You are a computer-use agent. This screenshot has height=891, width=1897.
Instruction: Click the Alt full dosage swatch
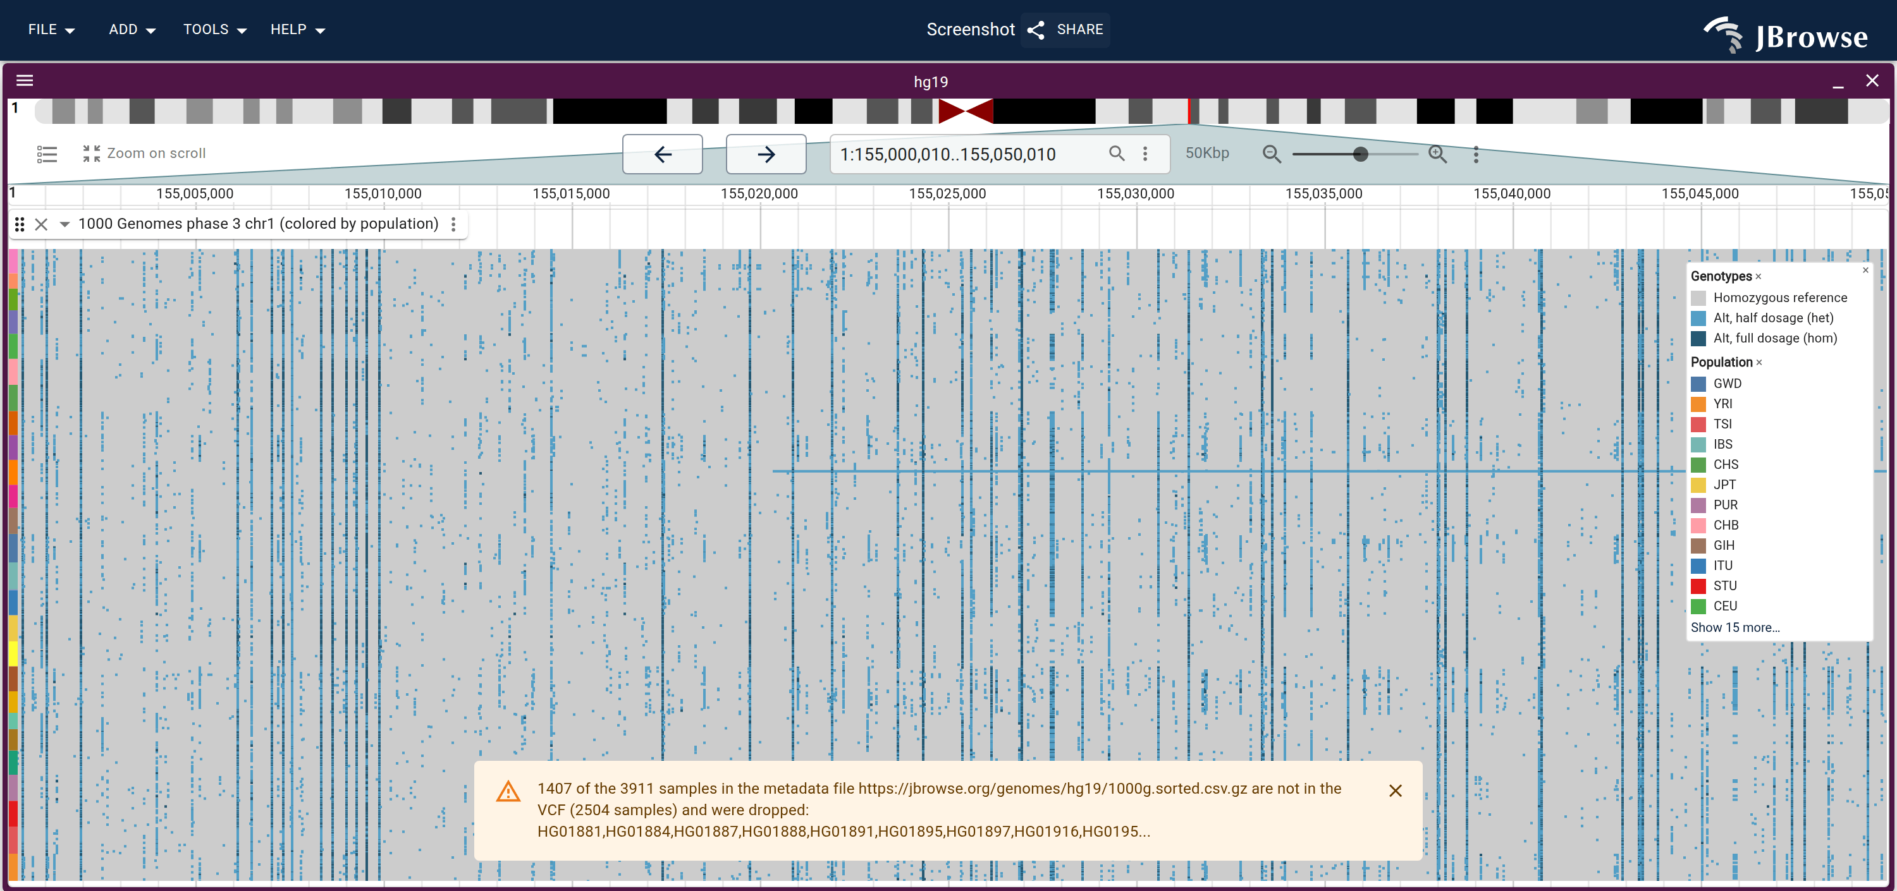pyautogui.click(x=1699, y=339)
